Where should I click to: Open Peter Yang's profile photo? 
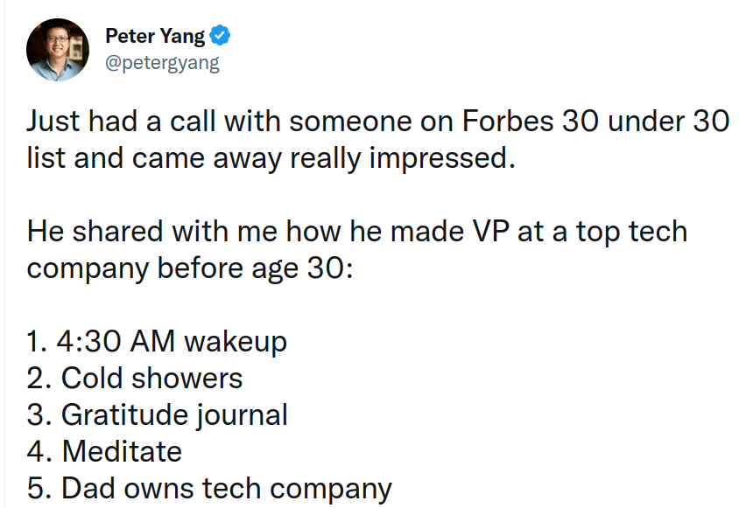click(58, 50)
